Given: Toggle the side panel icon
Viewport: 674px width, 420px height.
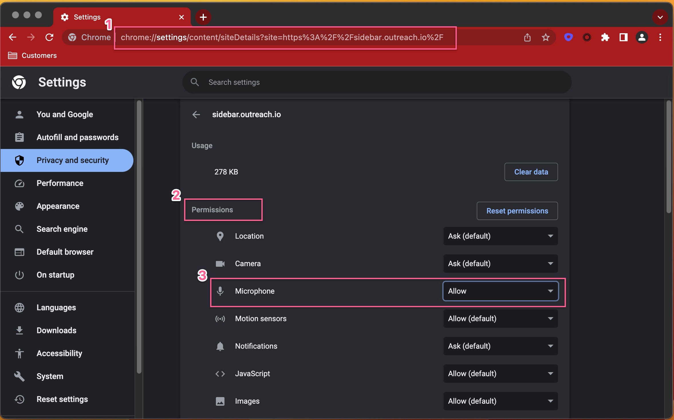Looking at the screenshot, I should pyautogui.click(x=623, y=37).
